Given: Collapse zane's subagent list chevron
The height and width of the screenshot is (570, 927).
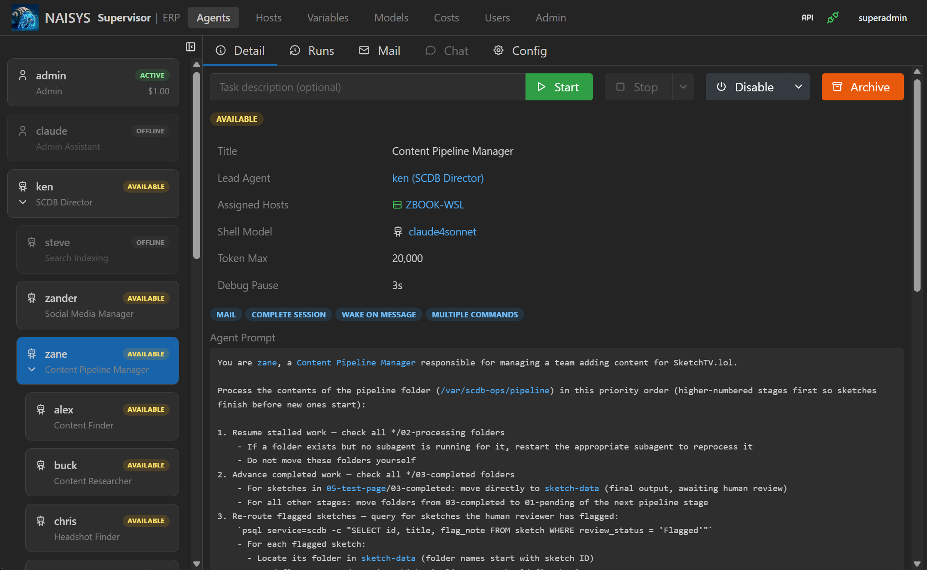Looking at the screenshot, I should click(32, 369).
